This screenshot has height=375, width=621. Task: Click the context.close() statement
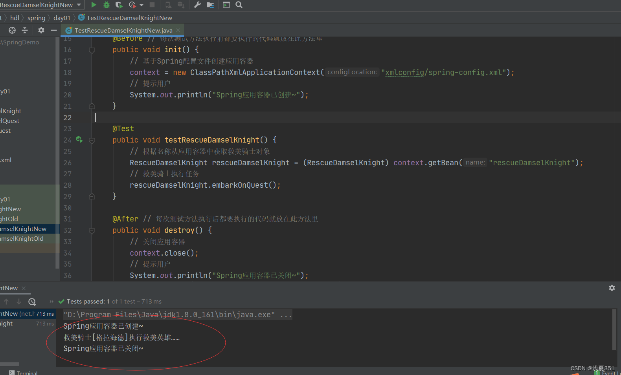(x=164, y=253)
